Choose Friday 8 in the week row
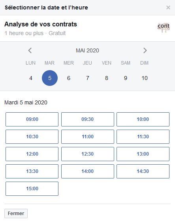The width and height of the screenshot is (175, 221). [x=107, y=78]
